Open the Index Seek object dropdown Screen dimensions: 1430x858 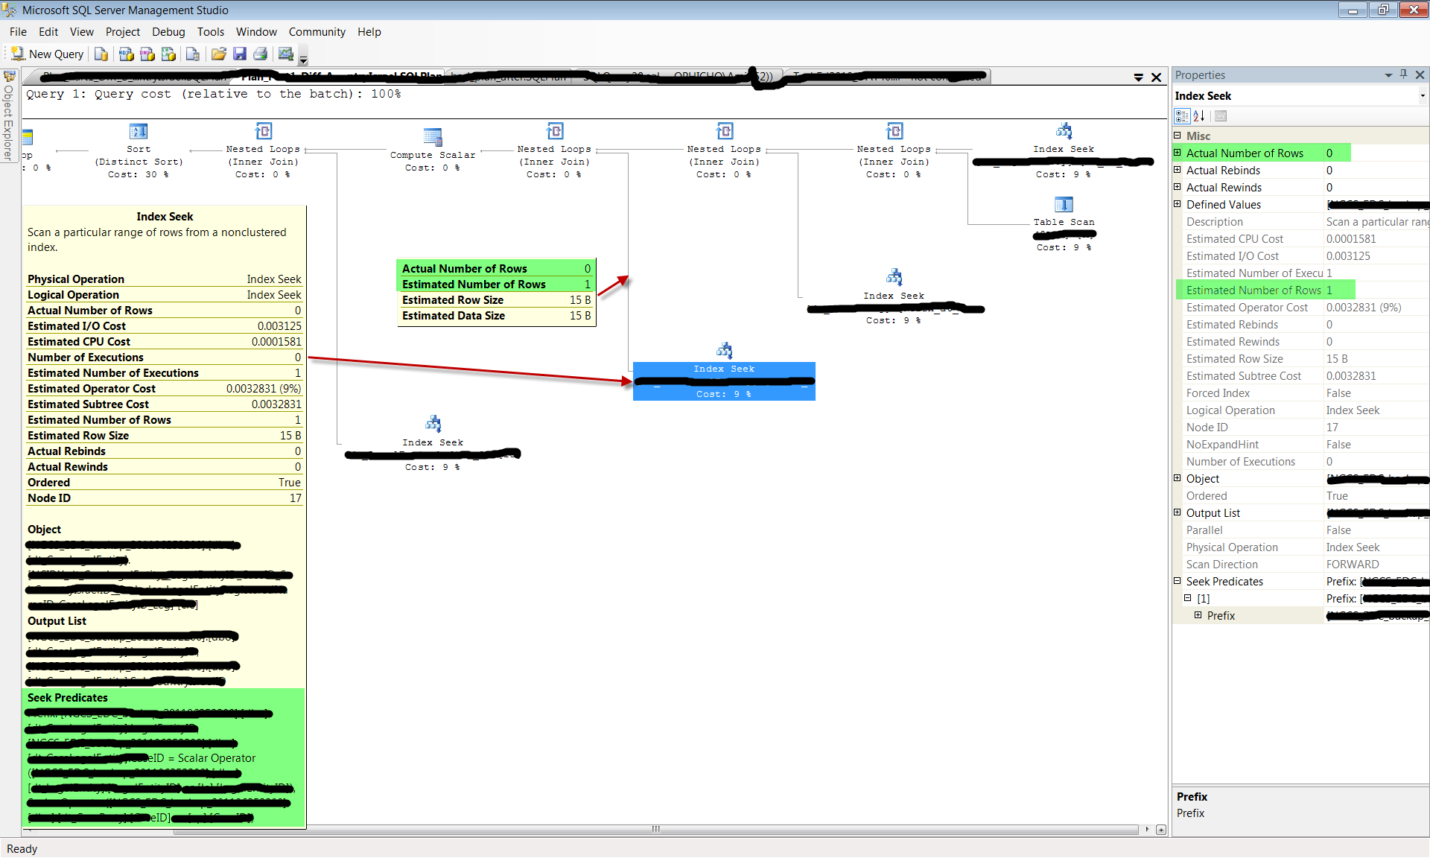point(1422,95)
